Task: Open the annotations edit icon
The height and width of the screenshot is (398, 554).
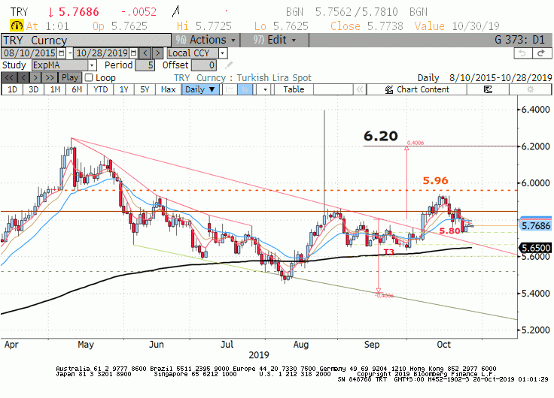Action: 488,89
